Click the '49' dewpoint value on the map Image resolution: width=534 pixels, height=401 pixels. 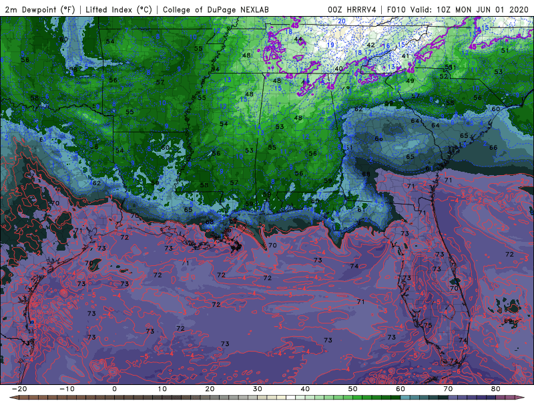click(x=410, y=81)
